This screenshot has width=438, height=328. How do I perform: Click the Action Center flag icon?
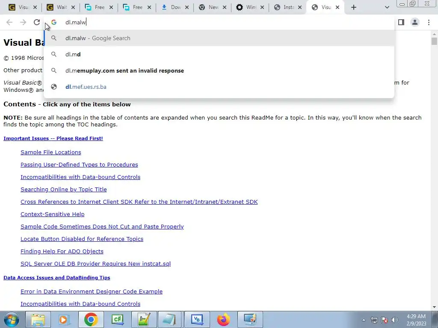pyautogui.click(x=385, y=320)
